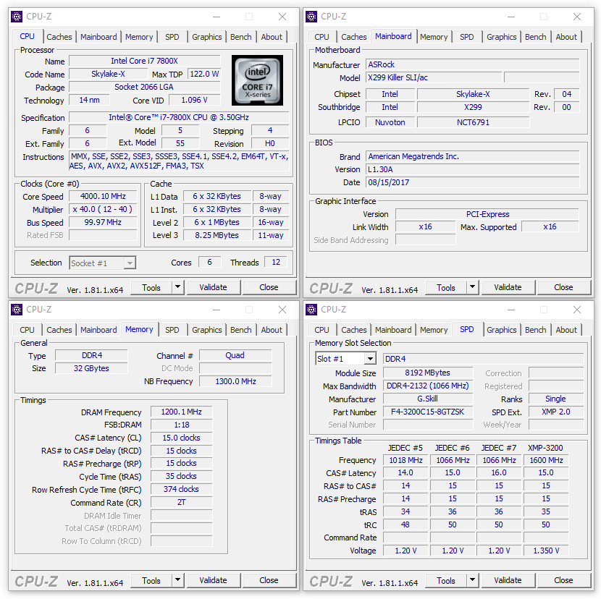The width and height of the screenshot is (601, 599).
Task: Click the Graphic Interface version PCI-Express
Action: point(487,214)
